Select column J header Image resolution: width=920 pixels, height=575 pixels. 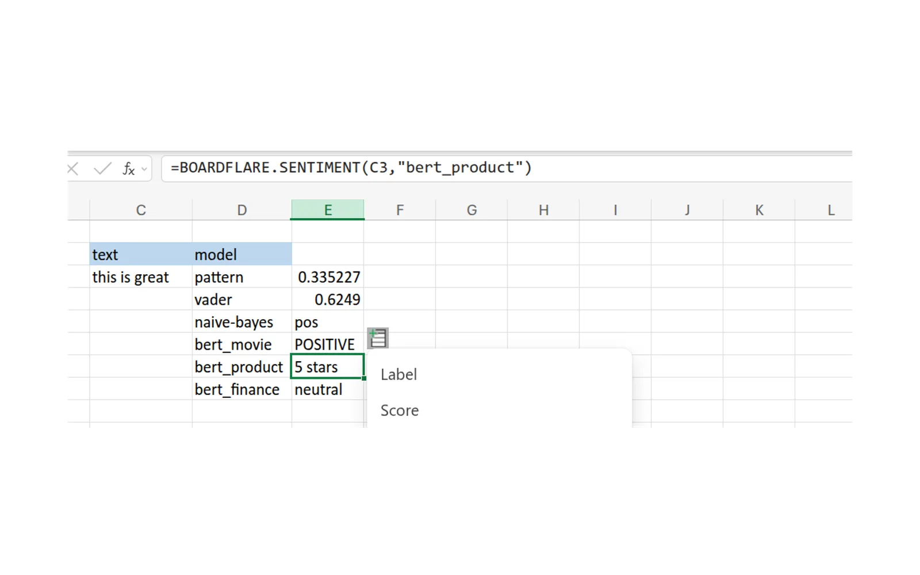687,210
